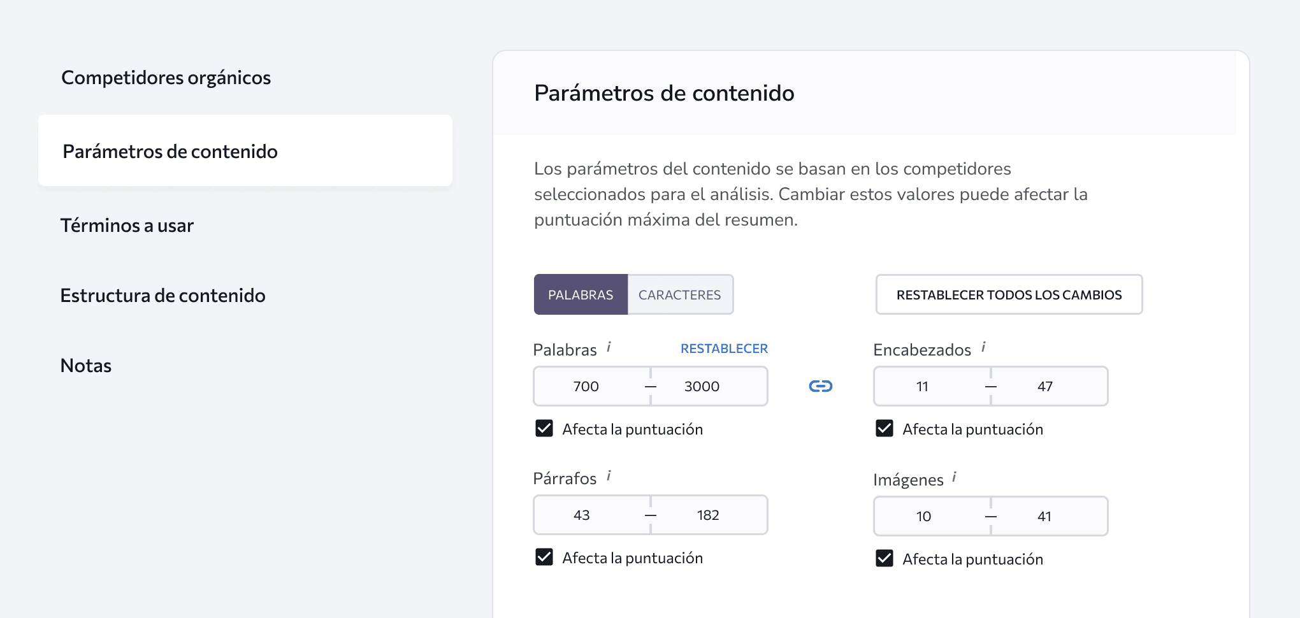This screenshot has width=1300, height=618.
Task: Disable Afecta la puntuación for Encabezados
Action: coord(884,429)
